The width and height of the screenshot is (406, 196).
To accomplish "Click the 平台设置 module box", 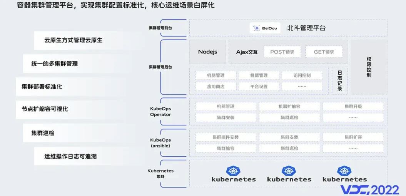I will (259, 87).
